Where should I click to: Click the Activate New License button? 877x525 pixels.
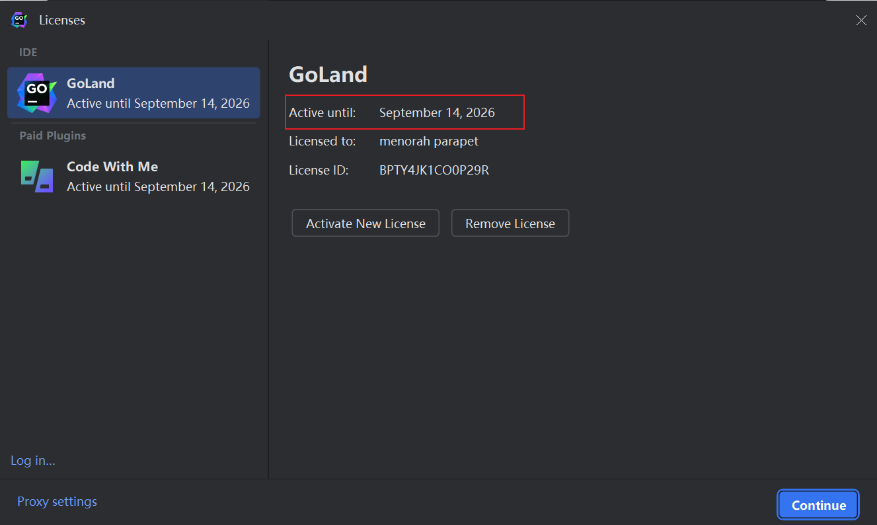pyautogui.click(x=365, y=223)
